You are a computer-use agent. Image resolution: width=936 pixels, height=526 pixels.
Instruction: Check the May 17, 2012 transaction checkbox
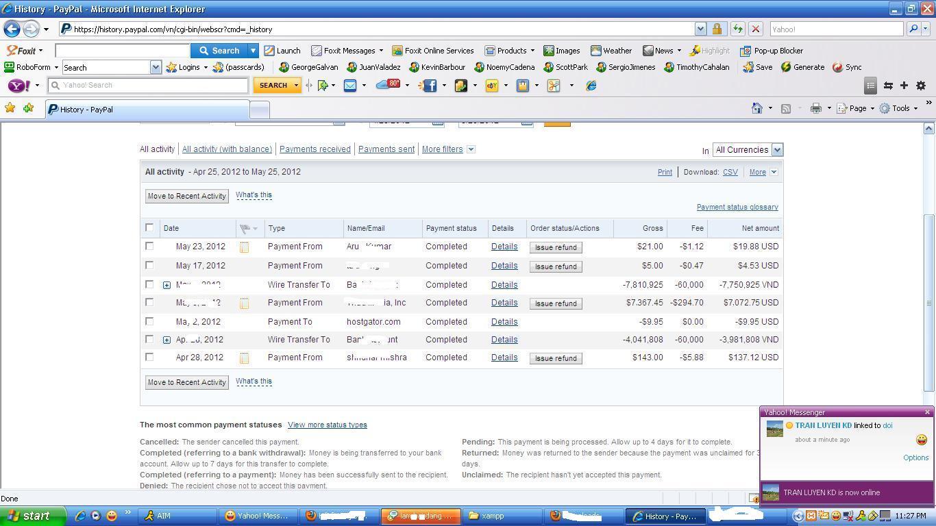[149, 265]
